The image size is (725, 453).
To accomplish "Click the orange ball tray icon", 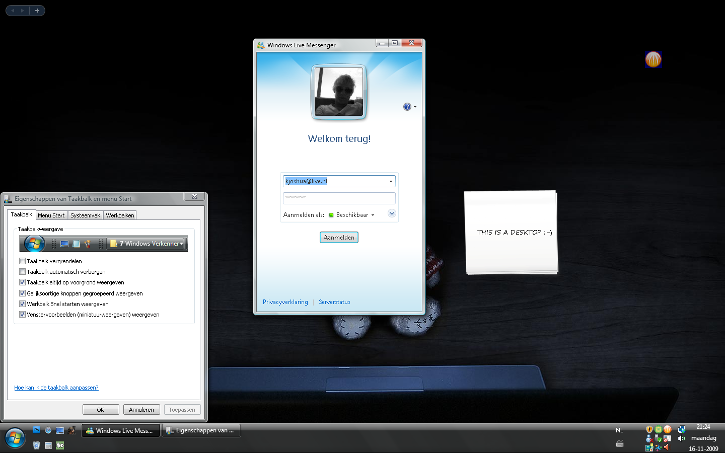I will click(668, 429).
